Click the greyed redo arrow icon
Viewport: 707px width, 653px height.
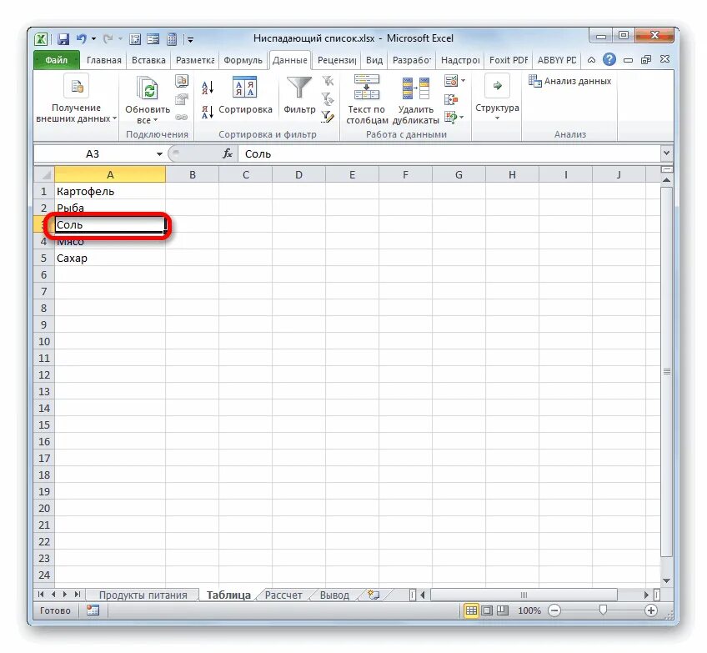pyautogui.click(x=108, y=39)
